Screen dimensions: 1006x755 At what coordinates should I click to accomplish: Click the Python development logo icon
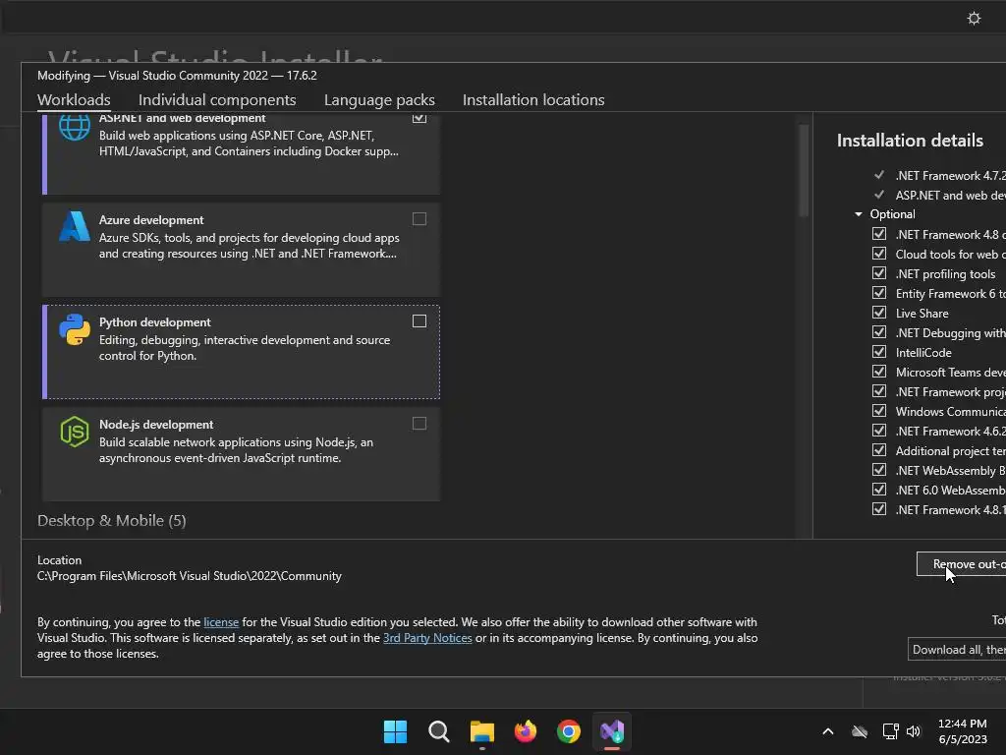[x=75, y=329]
